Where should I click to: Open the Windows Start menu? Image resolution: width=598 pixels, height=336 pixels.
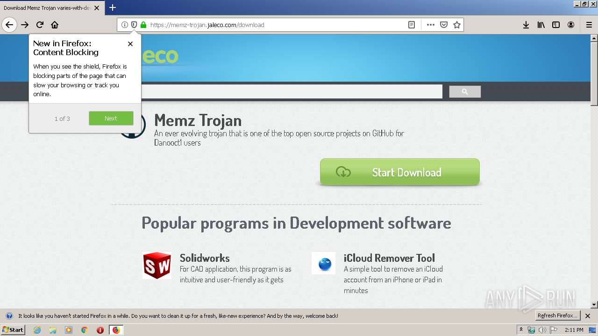(x=13, y=329)
